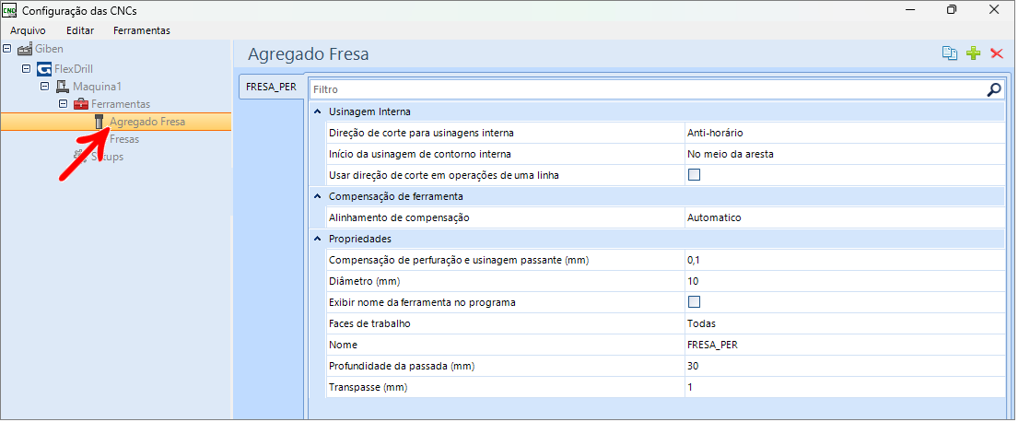Click inside the Filtro input field
The height and width of the screenshot is (422, 1018).
click(646, 89)
